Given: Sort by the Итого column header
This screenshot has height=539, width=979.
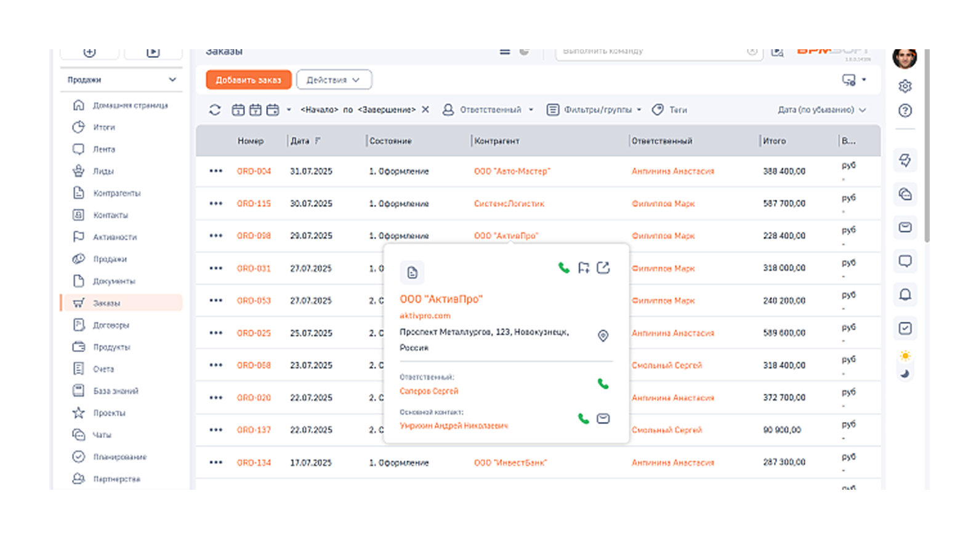Looking at the screenshot, I should [775, 141].
